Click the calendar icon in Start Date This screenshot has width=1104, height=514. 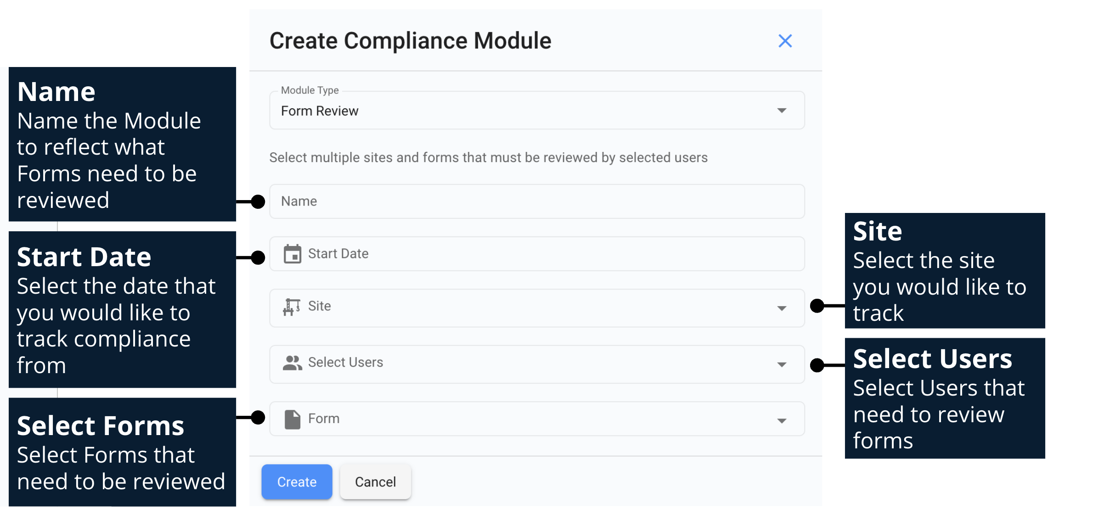pyautogui.click(x=292, y=254)
